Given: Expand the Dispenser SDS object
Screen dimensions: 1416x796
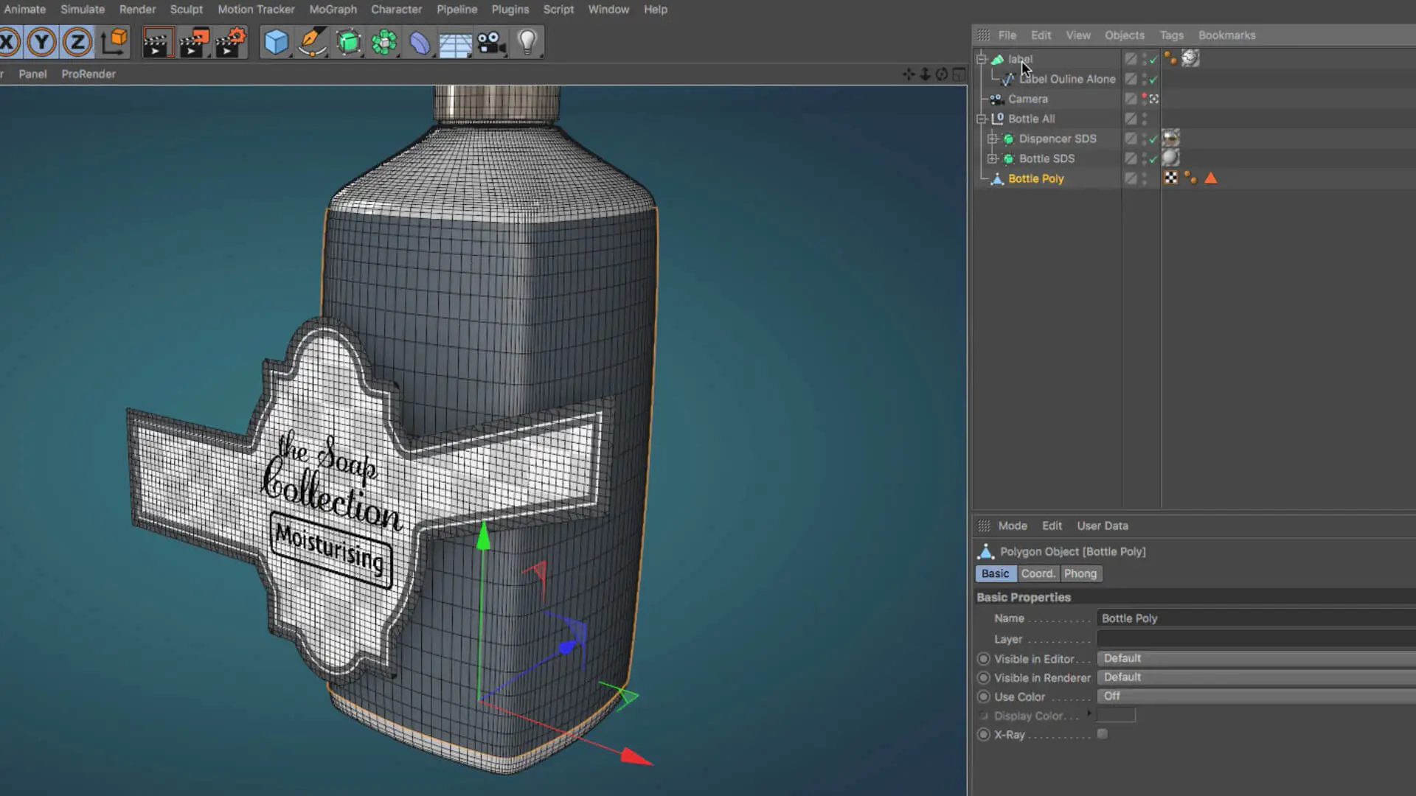Looking at the screenshot, I should [993, 139].
